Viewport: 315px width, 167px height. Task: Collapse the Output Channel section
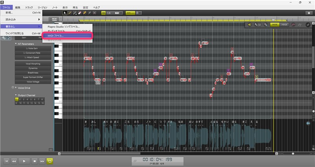16,95
